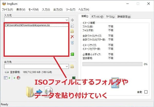This screenshot has height=107, width=154.
Task: Open the モード(M) menu
Action: [33, 10]
